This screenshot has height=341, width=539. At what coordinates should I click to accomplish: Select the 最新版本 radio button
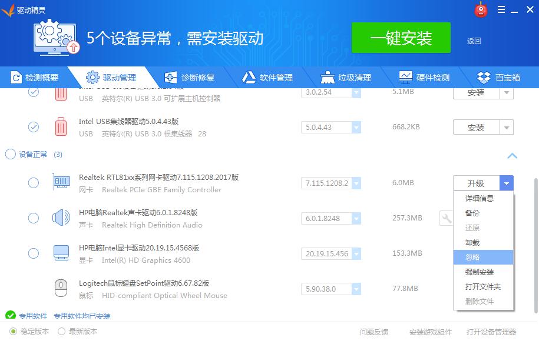point(61,331)
